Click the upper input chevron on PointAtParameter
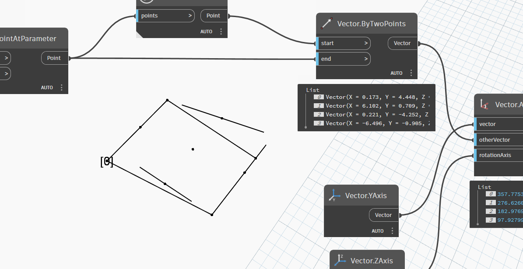This screenshot has height=269, width=523. [x=6, y=58]
